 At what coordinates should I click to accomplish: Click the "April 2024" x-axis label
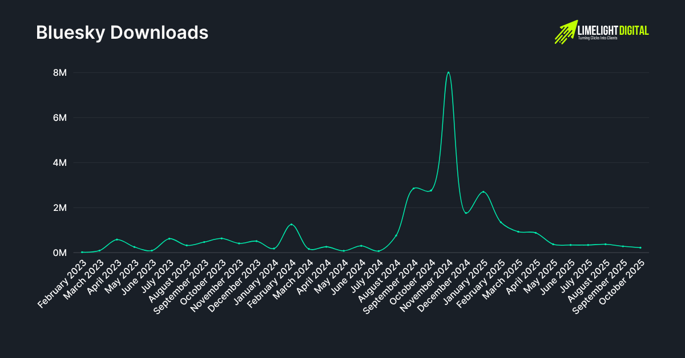[x=314, y=276]
